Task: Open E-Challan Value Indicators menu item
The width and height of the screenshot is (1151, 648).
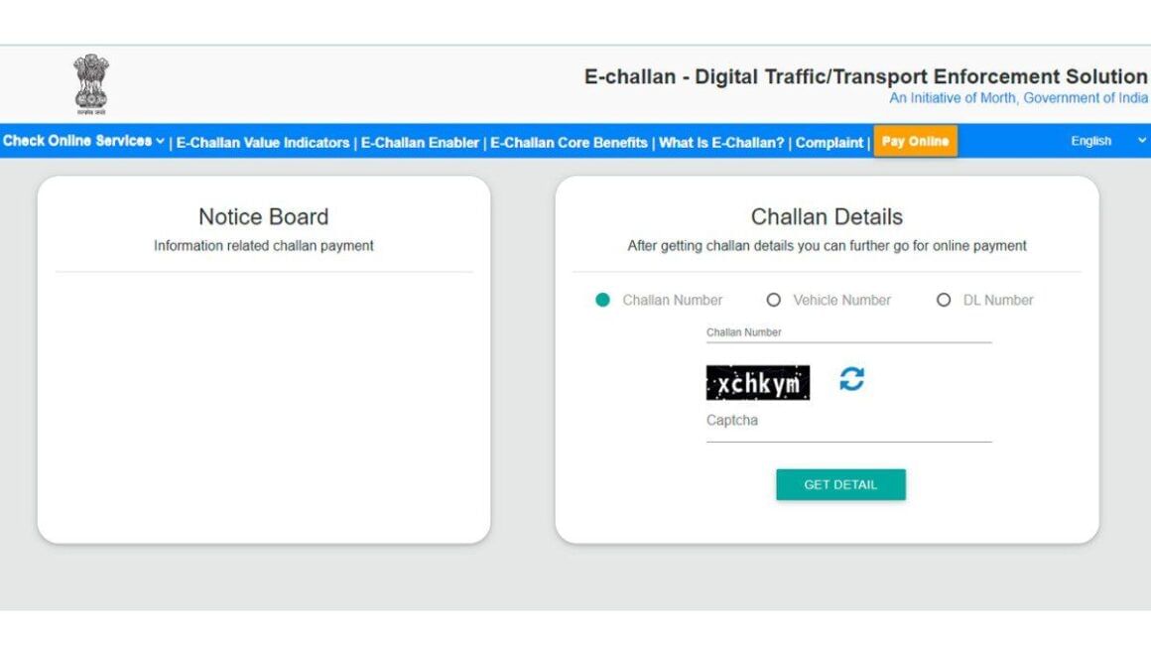Action: [x=263, y=143]
